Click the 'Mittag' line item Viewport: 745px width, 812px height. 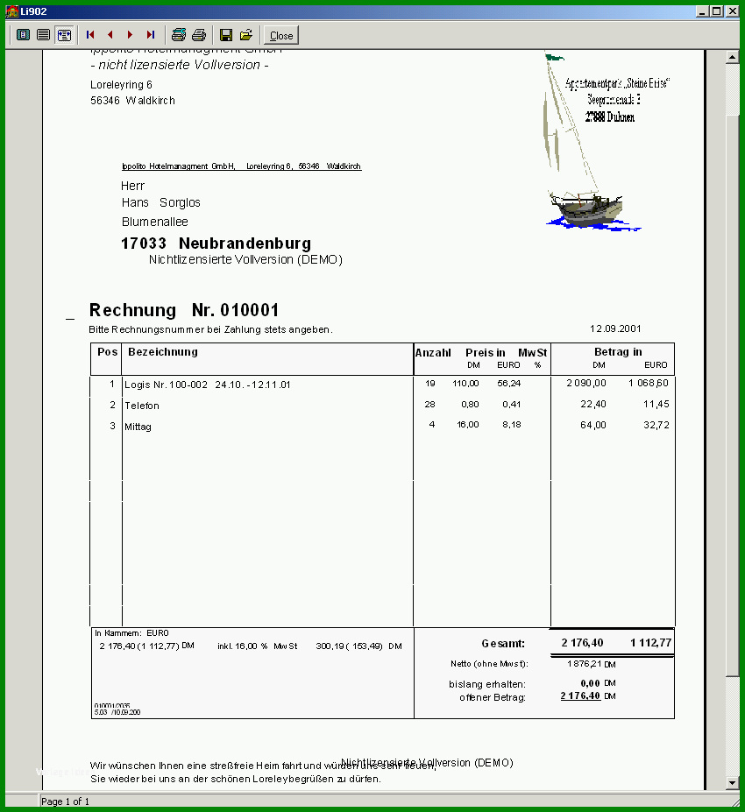pyautogui.click(x=138, y=427)
